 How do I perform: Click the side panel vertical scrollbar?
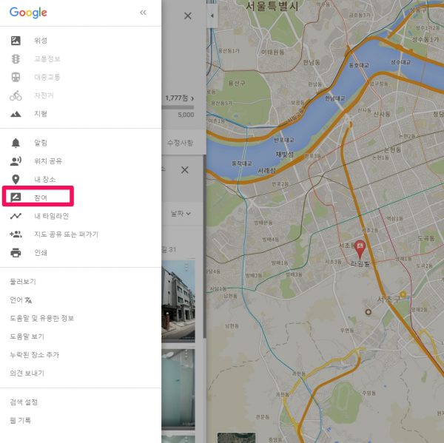(204, 246)
